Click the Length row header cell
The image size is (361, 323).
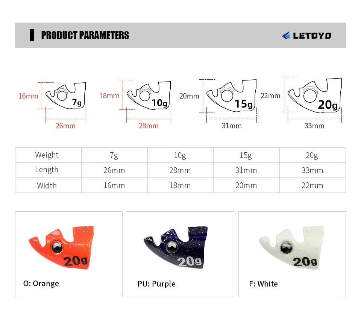coord(47,170)
